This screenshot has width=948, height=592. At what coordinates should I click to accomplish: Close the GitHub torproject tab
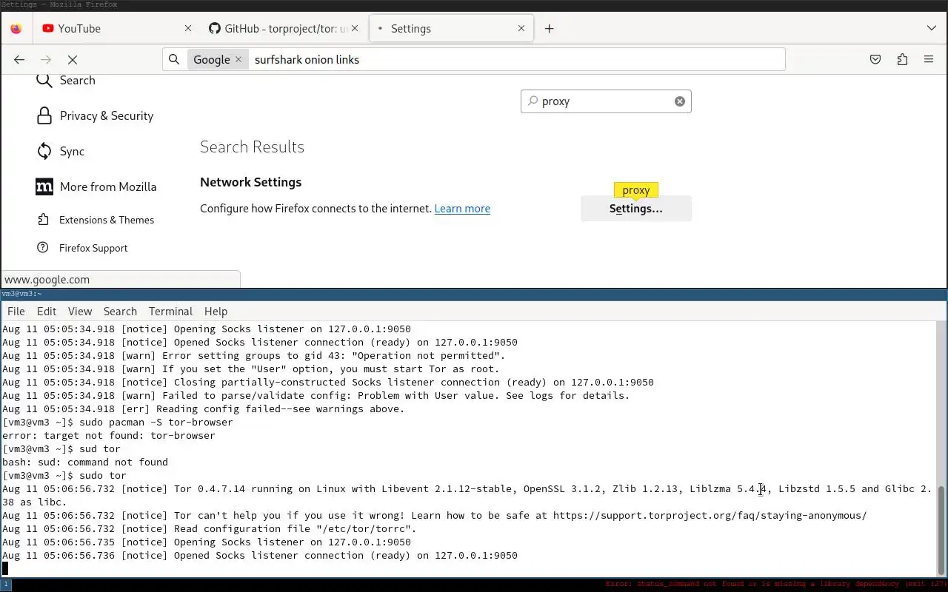tap(355, 28)
